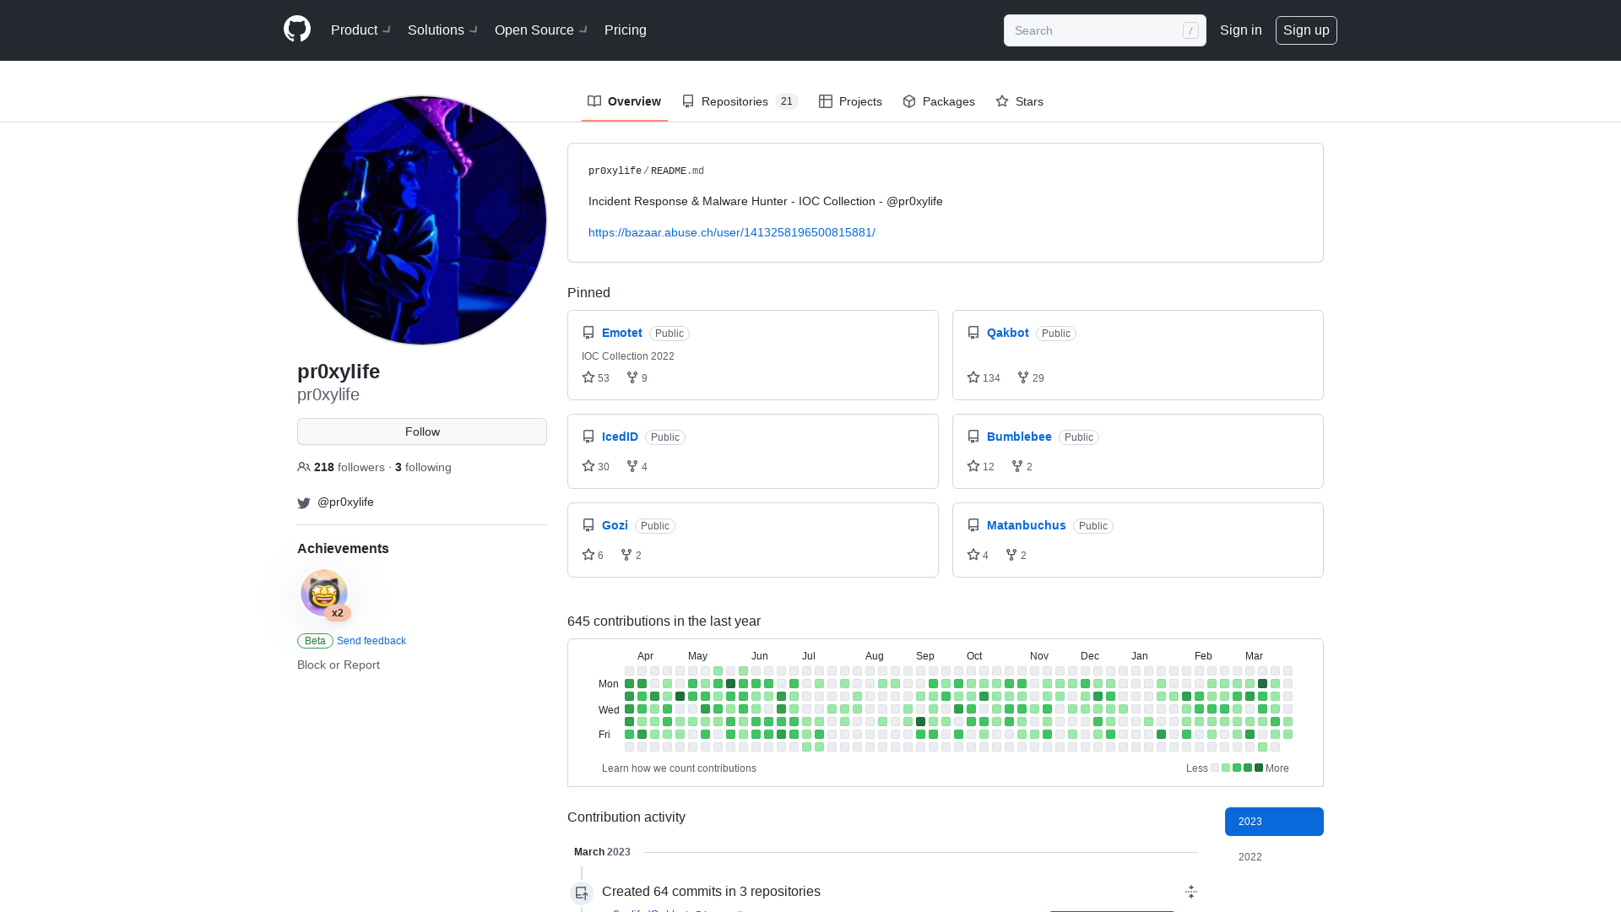Collapse the commits activity section

point(1191,892)
